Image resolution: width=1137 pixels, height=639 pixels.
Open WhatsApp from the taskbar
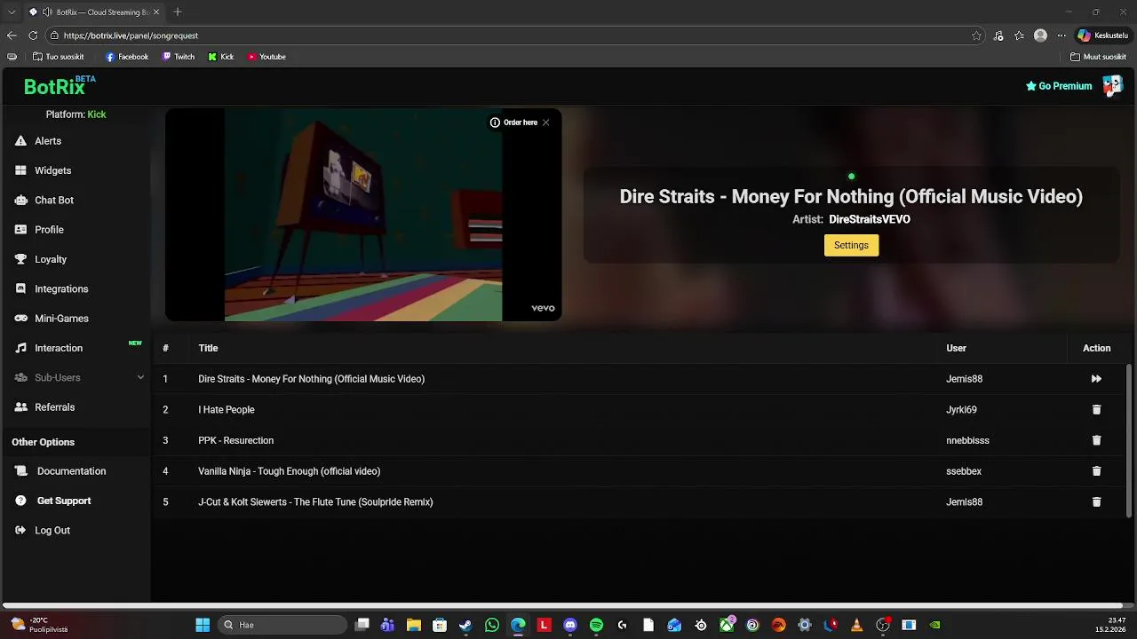coord(492,625)
